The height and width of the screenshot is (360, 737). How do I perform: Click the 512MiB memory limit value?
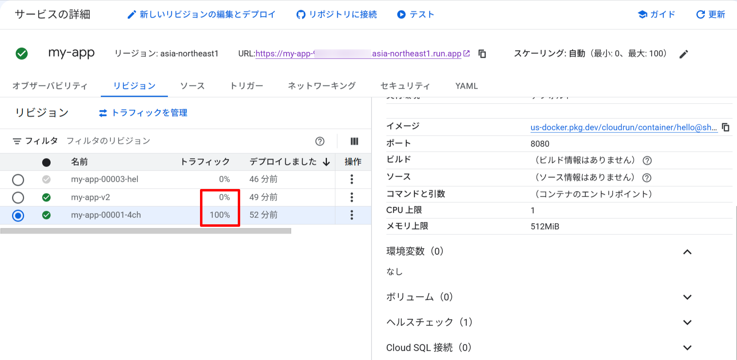coord(545,226)
